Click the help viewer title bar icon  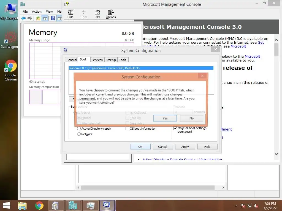click(x=67, y=4)
